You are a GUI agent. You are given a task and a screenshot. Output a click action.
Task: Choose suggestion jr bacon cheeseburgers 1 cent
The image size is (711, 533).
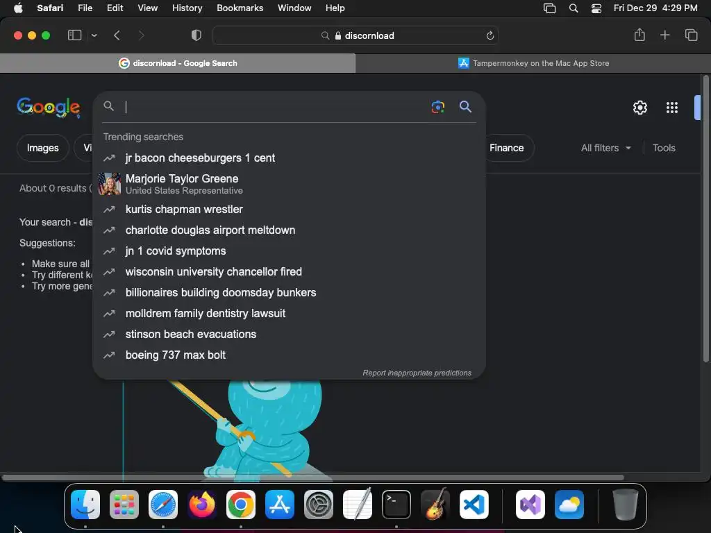pos(289,158)
